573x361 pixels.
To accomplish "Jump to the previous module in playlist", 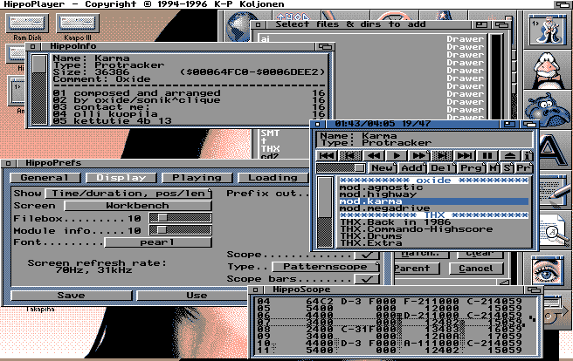I will (x=327, y=155).
